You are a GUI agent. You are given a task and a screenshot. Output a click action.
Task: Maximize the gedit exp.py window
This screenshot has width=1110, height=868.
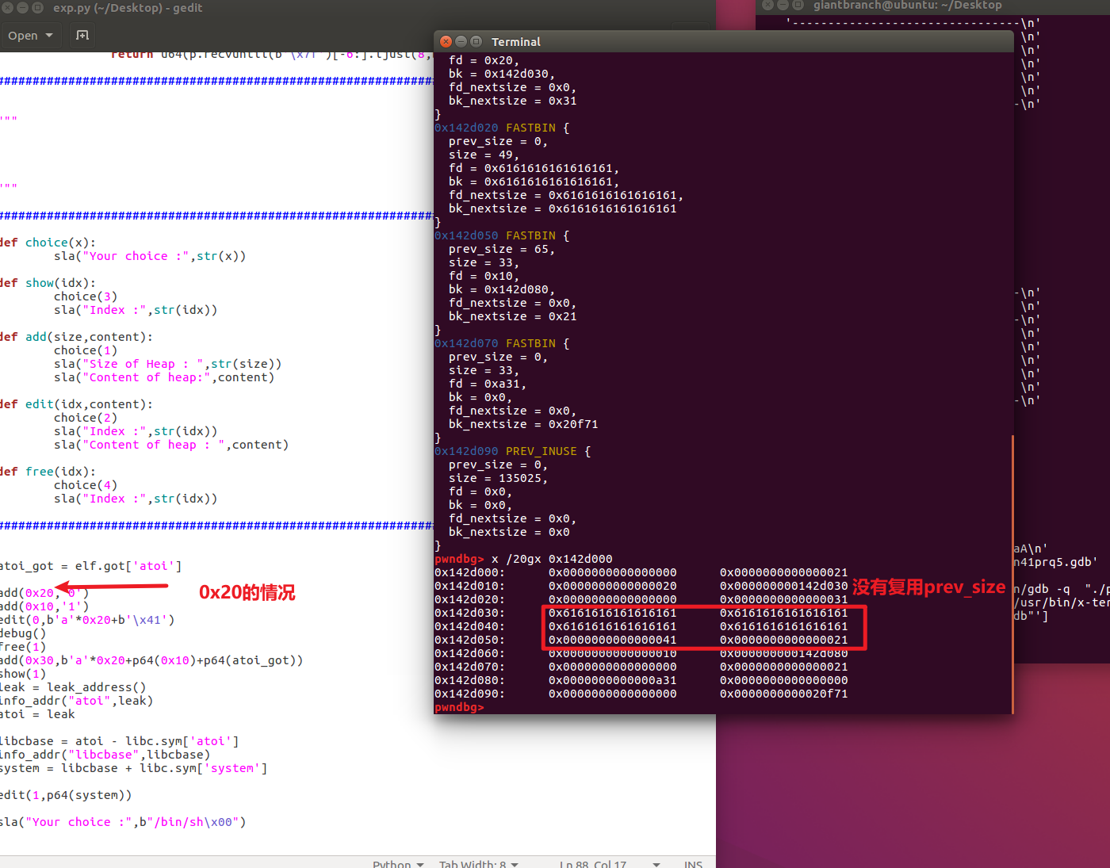37,7
